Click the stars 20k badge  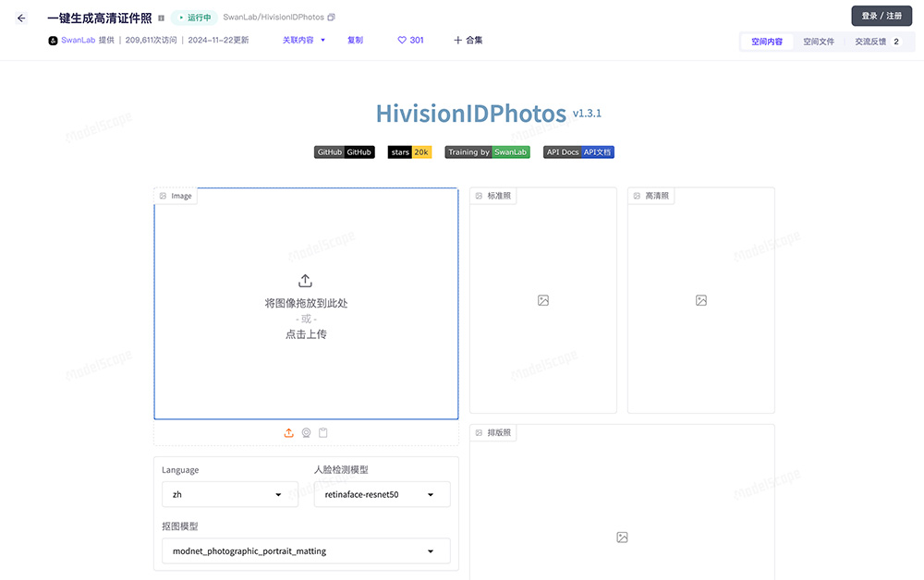(x=409, y=152)
